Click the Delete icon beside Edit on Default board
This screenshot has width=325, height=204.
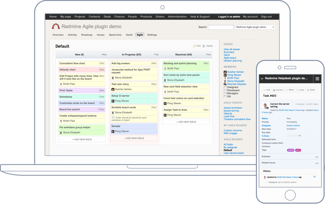tap(204, 46)
